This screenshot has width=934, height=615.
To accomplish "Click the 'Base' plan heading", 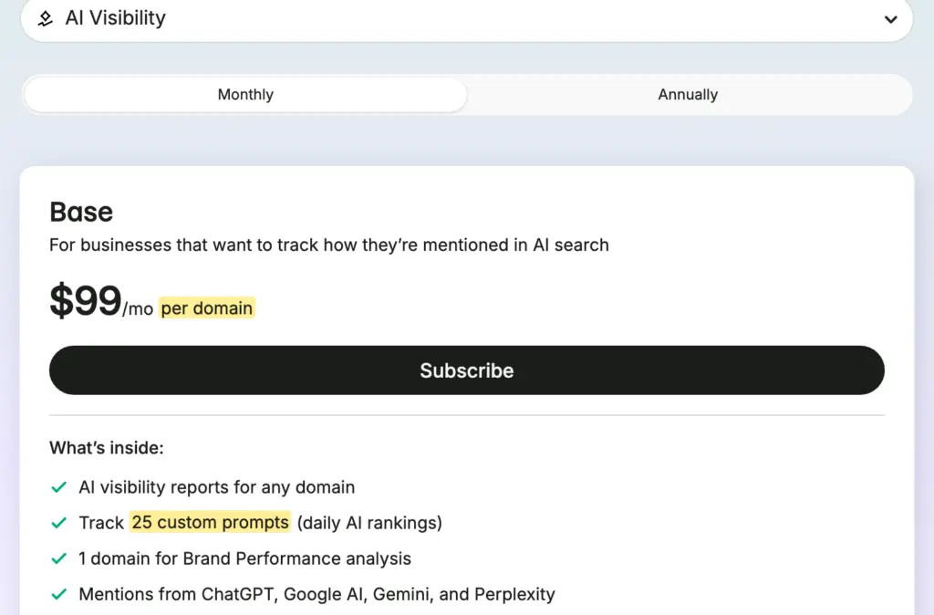I will [x=81, y=213].
